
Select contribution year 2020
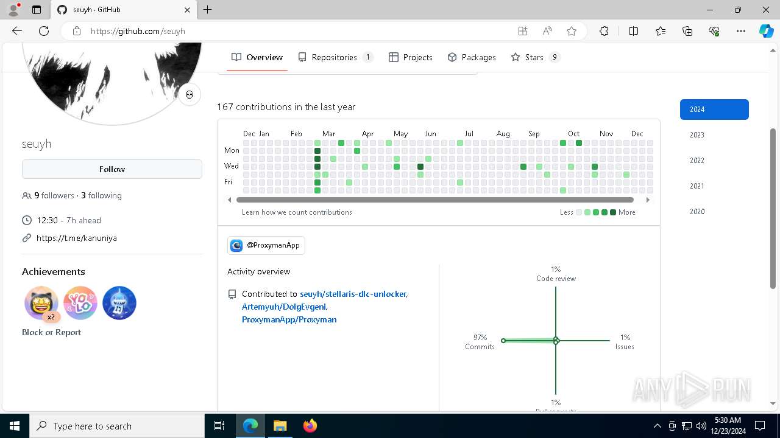714,212
